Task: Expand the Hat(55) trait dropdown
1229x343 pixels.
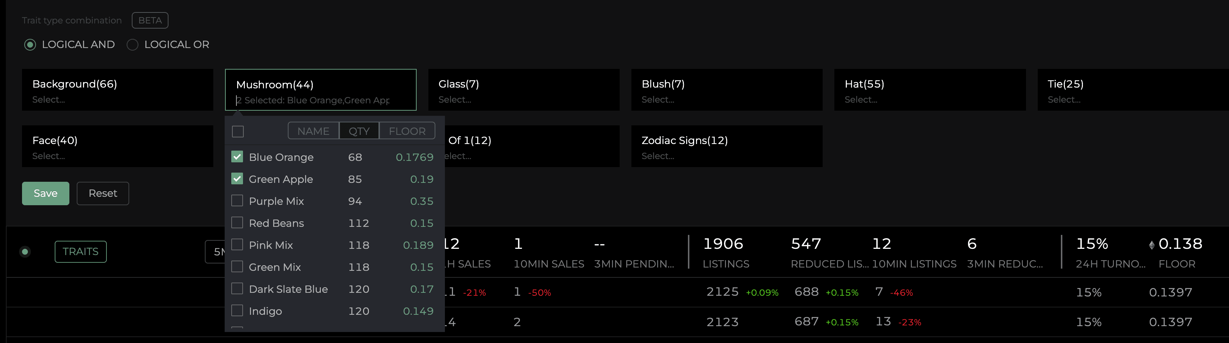Action: [929, 90]
